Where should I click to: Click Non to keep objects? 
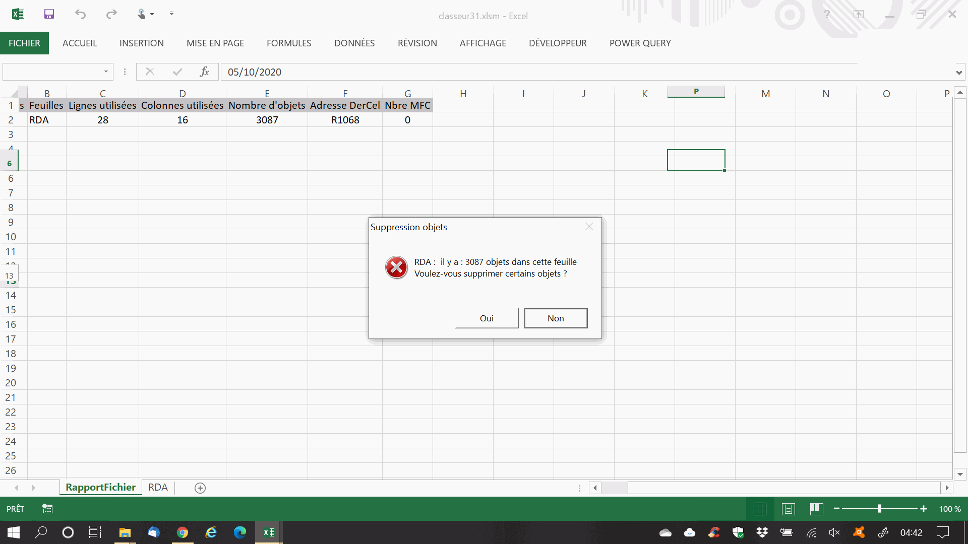click(x=556, y=318)
